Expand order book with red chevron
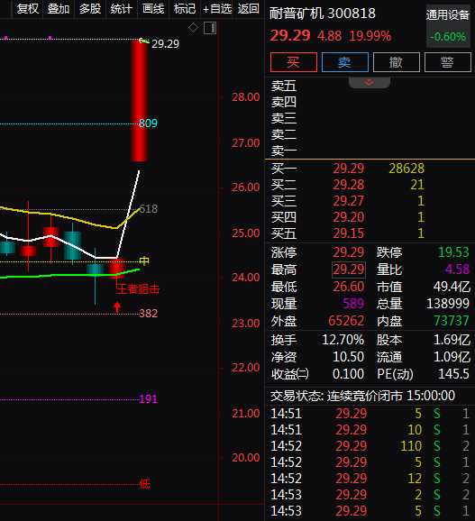 point(369,82)
